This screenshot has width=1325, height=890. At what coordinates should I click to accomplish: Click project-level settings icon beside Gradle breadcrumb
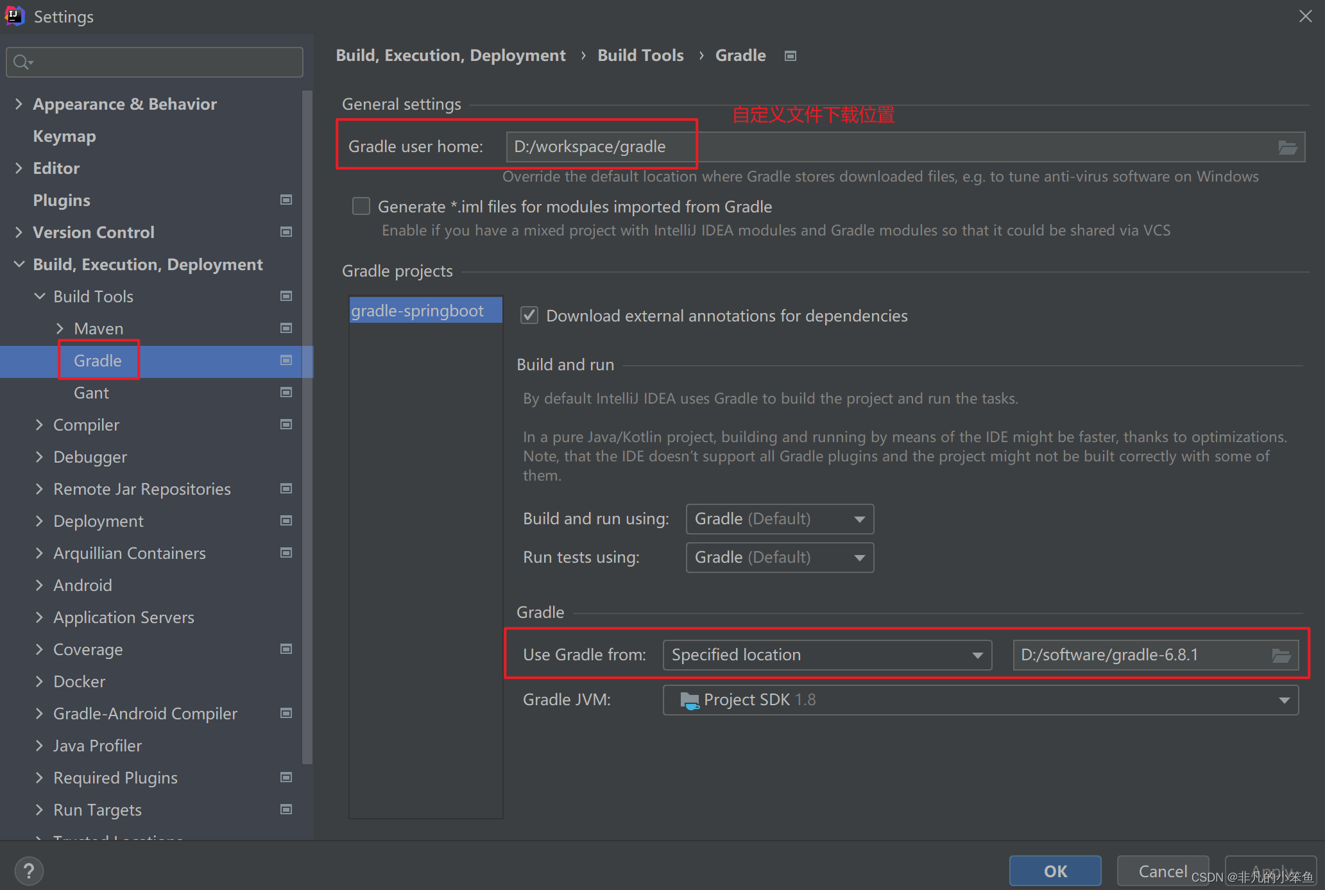point(791,56)
